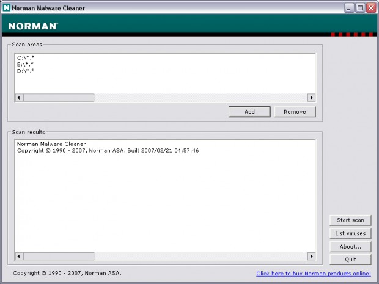Quit the application with Quit button
The height and width of the screenshot is (284, 379).
[x=350, y=260]
